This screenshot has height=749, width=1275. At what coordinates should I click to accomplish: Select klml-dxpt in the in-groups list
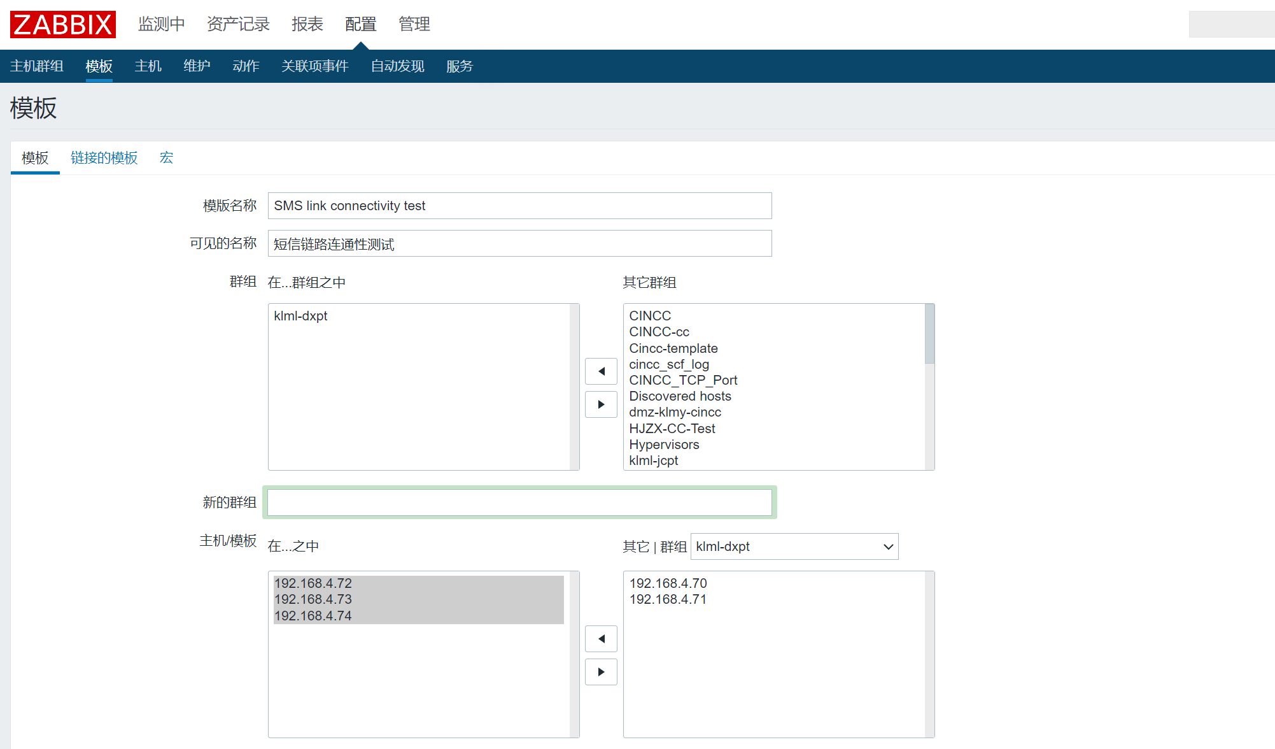[x=300, y=316]
